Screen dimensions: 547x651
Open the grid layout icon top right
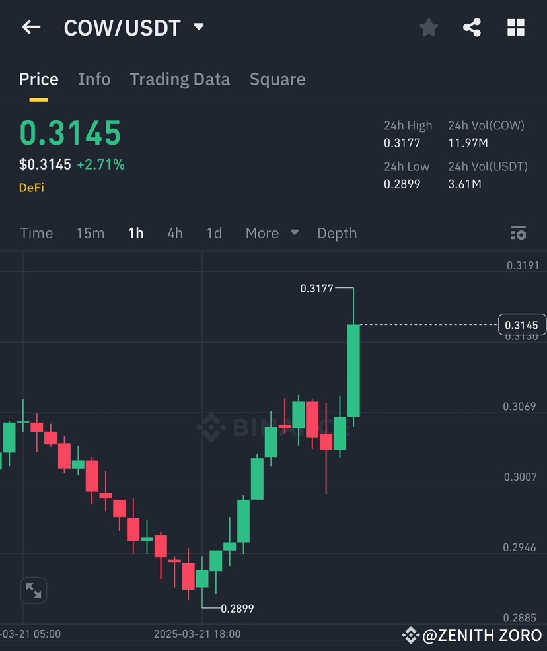[515, 27]
